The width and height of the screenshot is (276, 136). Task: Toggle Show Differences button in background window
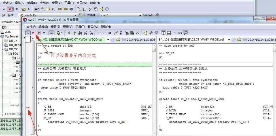[x=10, y=9]
